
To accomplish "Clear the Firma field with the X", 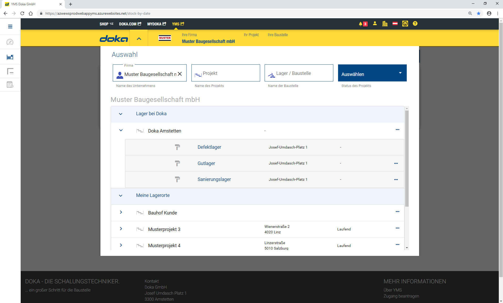I will click(180, 74).
